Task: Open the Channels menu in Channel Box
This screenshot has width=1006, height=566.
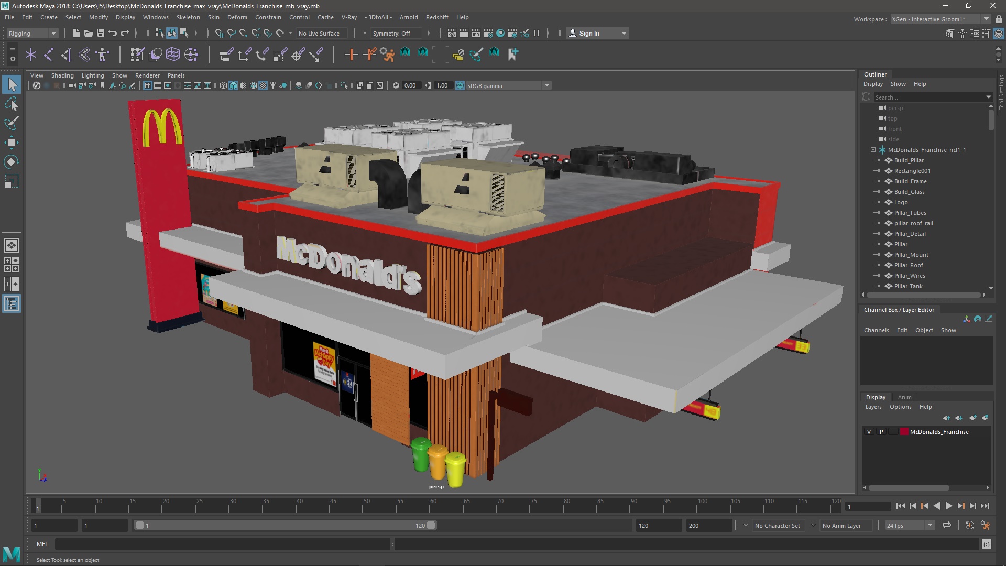Action: [876, 330]
